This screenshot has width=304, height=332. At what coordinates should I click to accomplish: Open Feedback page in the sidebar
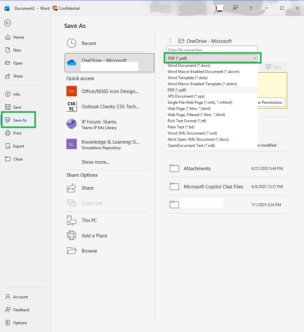(x=17, y=310)
